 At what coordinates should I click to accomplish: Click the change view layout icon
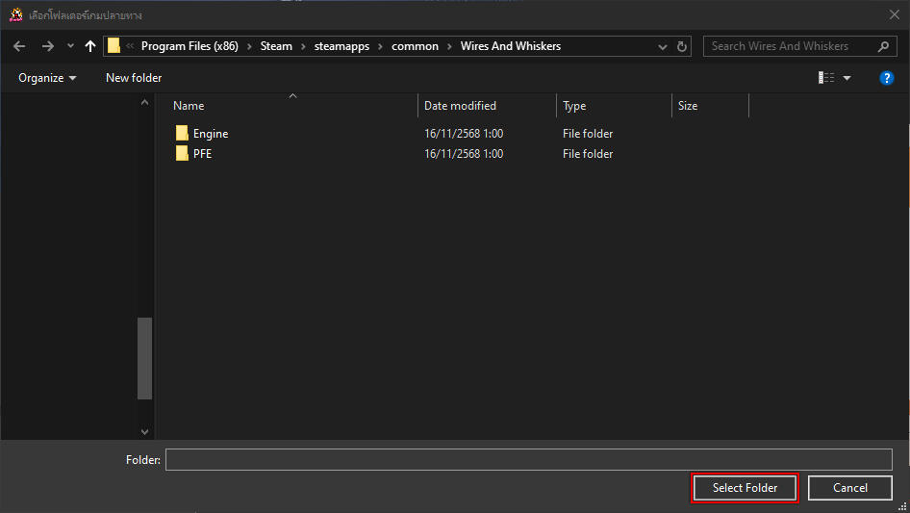coord(825,78)
